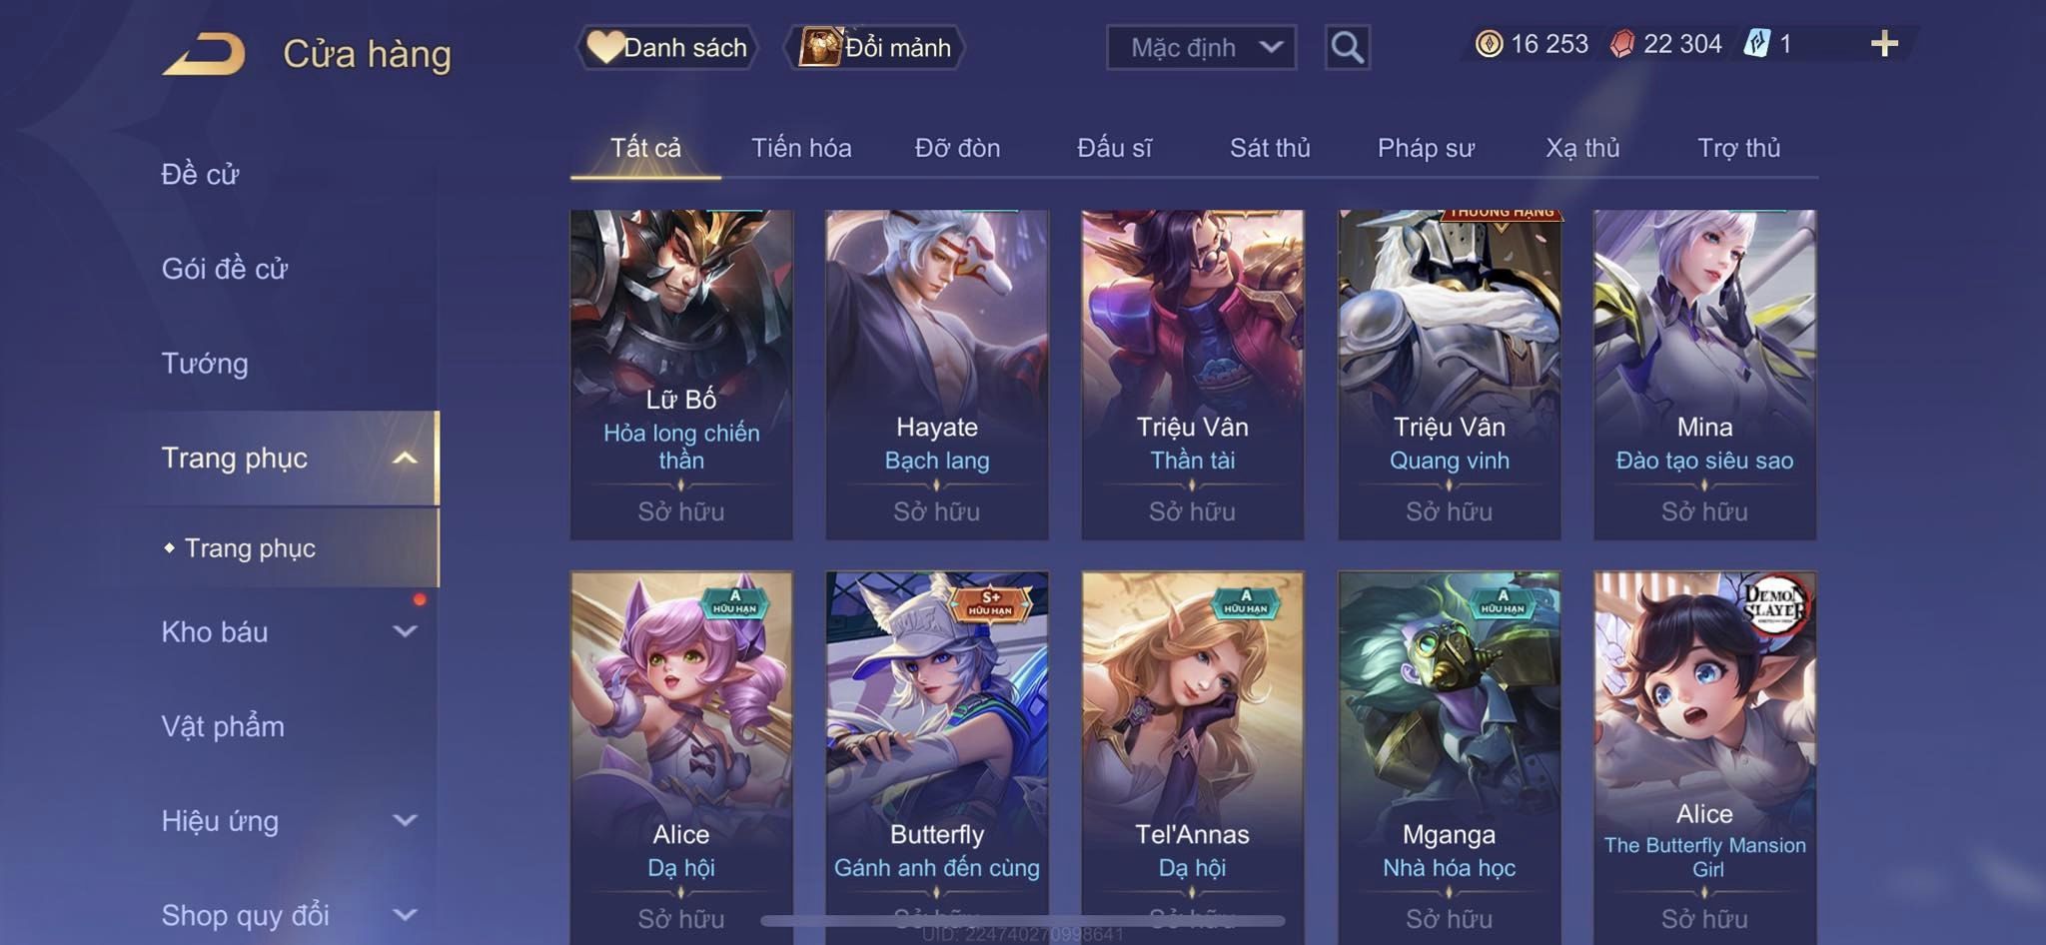Open the Vật phẩm sidebar item
2046x945 pixels.
click(223, 725)
